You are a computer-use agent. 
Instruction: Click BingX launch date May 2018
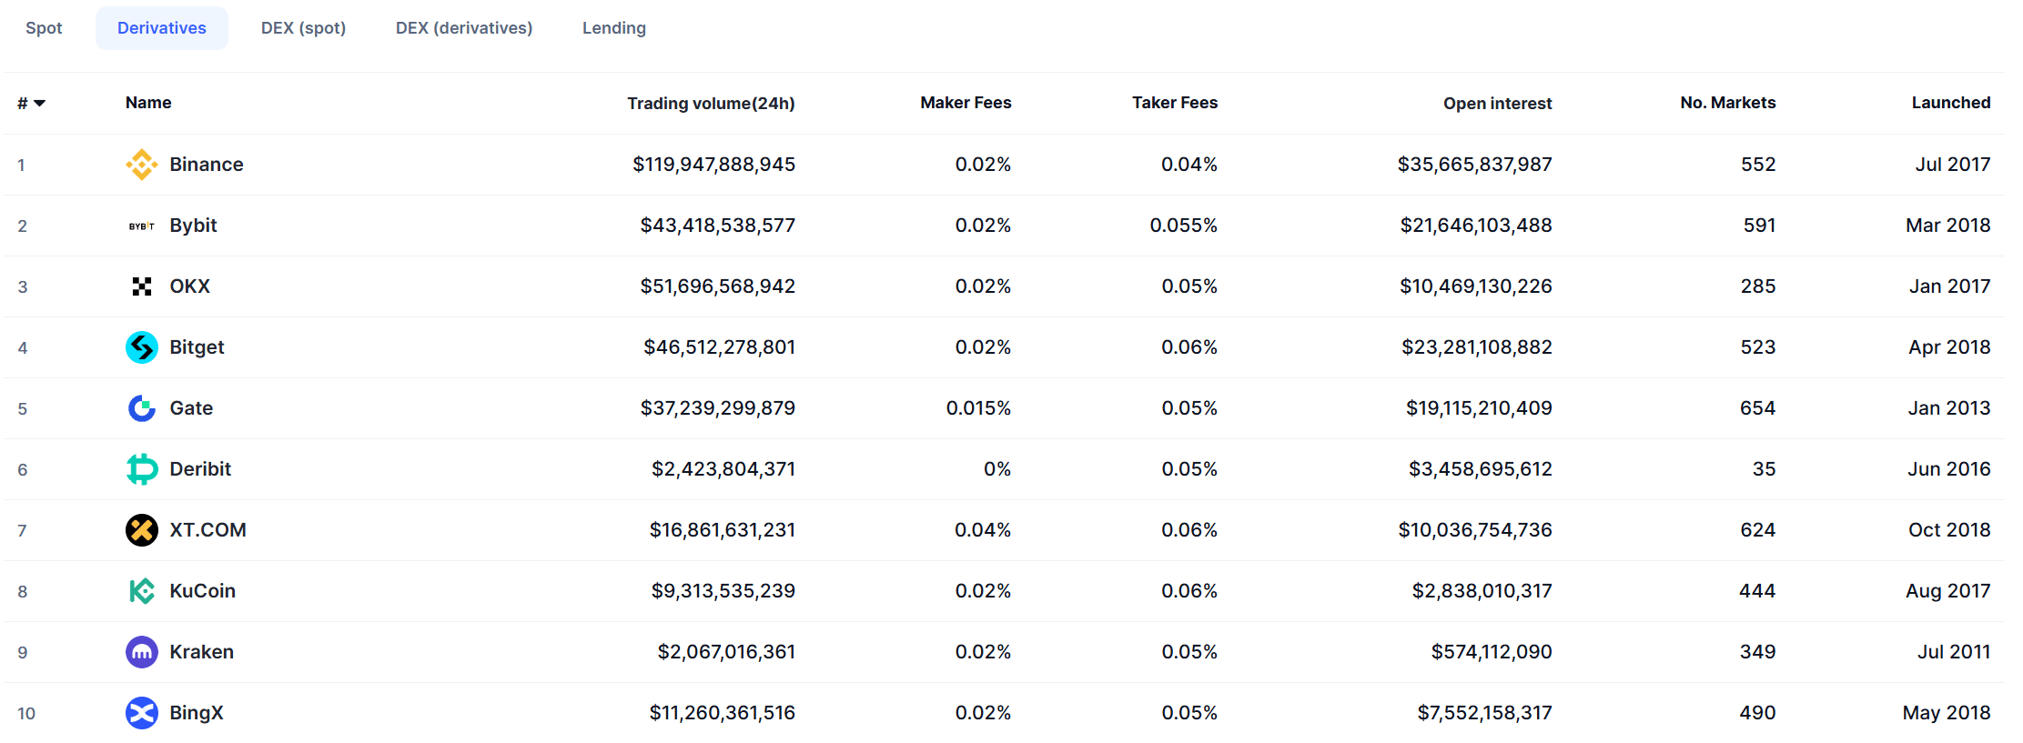point(1947,713)
